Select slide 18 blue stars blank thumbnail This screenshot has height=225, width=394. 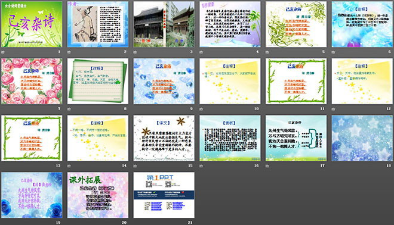click(x=362, y=138)
